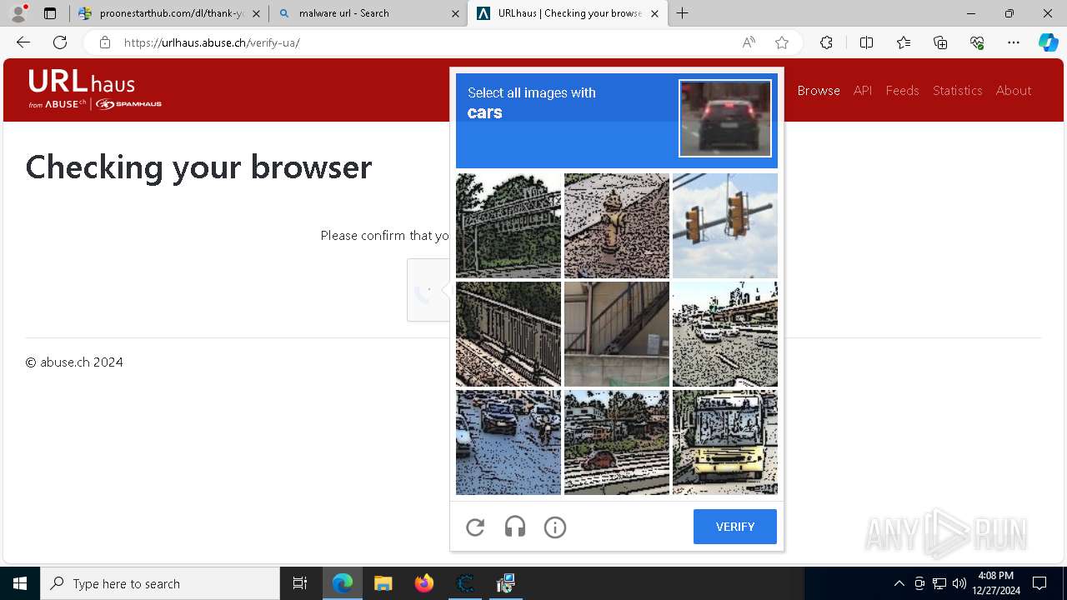
Task: Launch Firefox from the taskbar
Action: pyautogui.click(x=424, y=583)
